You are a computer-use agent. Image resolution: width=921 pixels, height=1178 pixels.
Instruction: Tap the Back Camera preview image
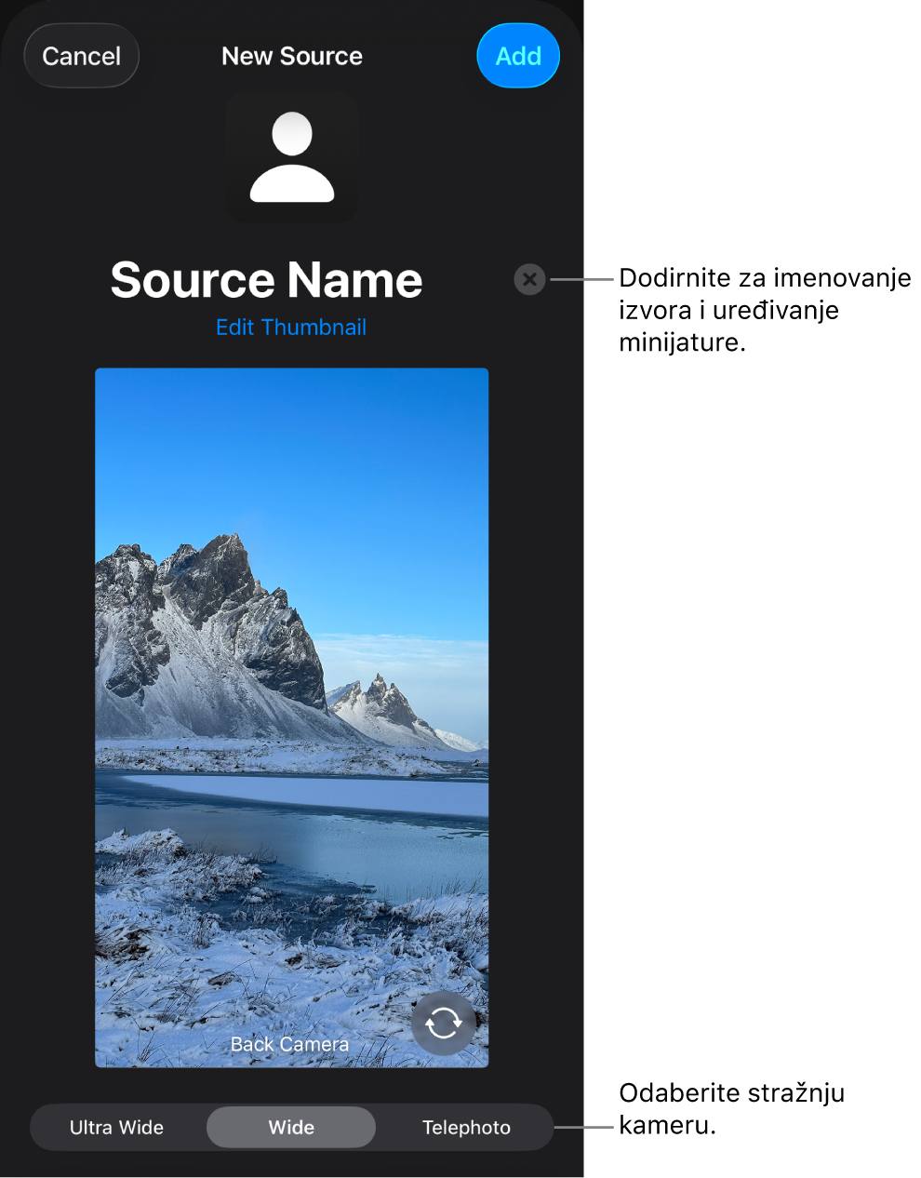point(291,717)
